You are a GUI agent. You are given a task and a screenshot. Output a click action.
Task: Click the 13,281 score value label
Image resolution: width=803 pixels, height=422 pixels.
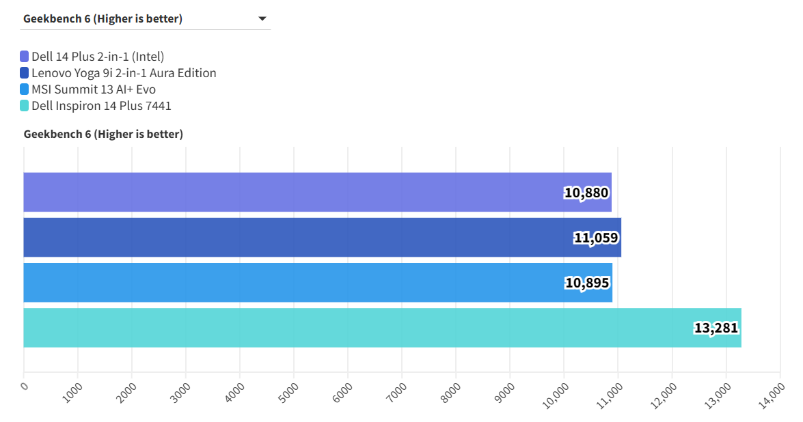coord(716,328)
